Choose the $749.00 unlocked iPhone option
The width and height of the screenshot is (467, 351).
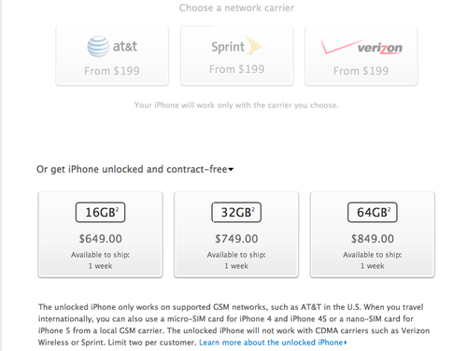pos(236,234)
